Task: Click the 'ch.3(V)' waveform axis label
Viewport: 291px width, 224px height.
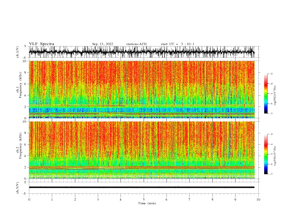Action: coord(18,188)
